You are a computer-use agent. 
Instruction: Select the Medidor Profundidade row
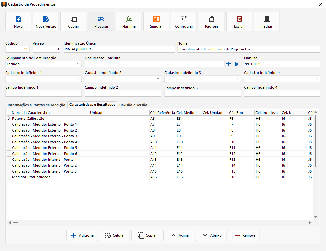click(x=31, y=177)
